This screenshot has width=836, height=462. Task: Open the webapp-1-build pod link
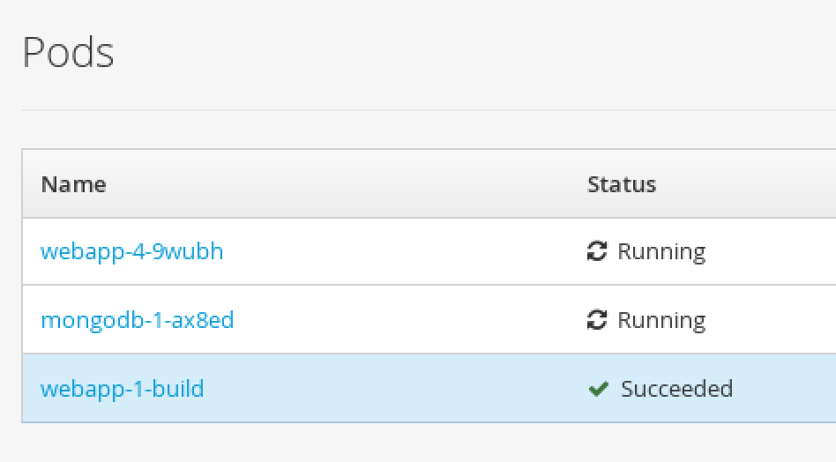pos(122,389)
